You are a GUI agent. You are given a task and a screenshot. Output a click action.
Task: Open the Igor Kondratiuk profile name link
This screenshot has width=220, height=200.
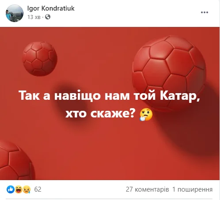coord(51,8)
